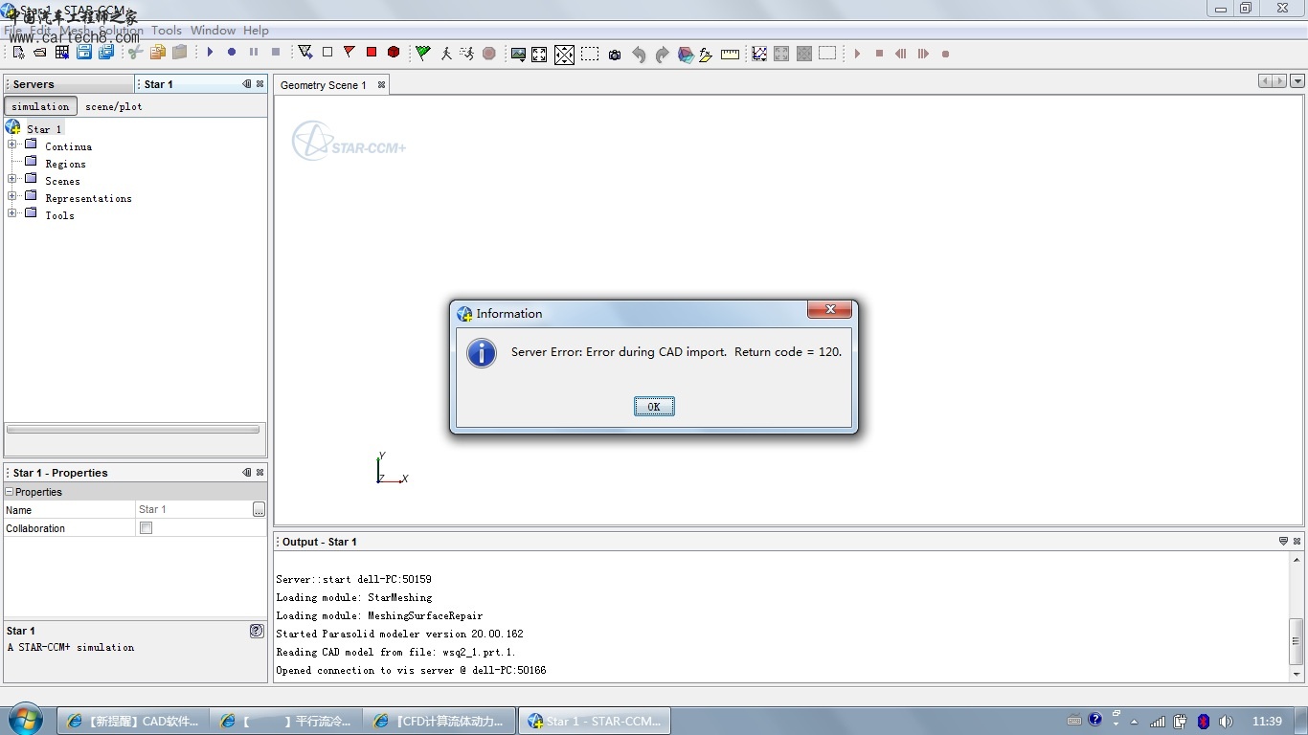Expand the Representations tree node

click(x=12, y=197)
